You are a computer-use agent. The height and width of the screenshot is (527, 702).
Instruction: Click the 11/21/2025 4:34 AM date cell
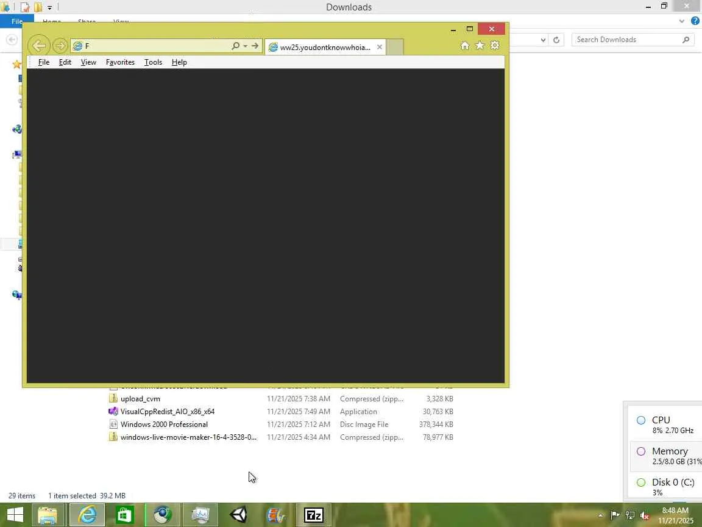[x=299, y=437]
